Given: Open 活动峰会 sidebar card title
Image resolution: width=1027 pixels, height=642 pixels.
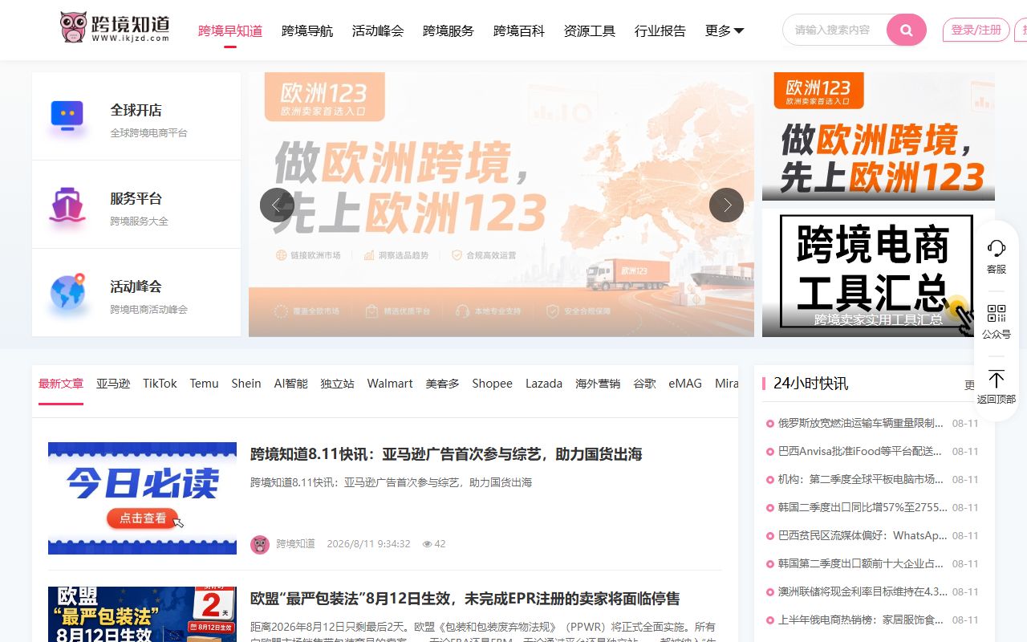Looking at the screenshot, I should [x=136, y=286].
